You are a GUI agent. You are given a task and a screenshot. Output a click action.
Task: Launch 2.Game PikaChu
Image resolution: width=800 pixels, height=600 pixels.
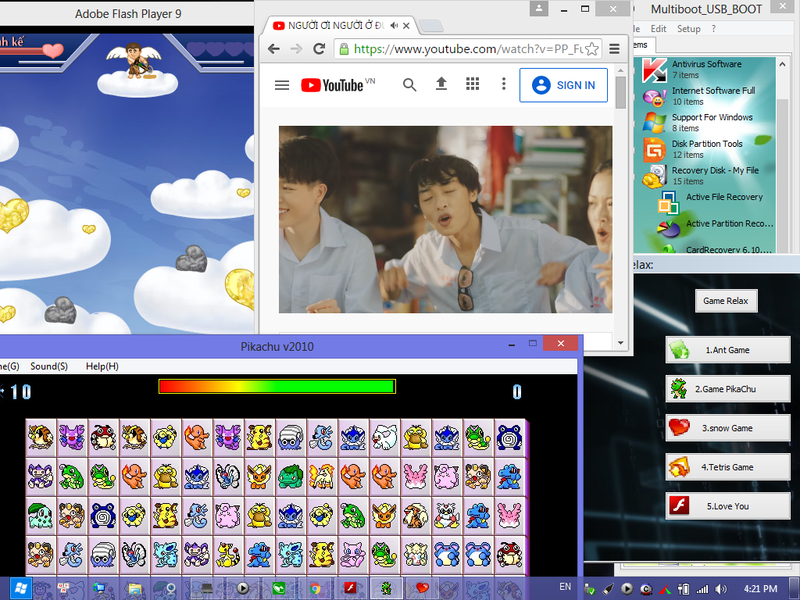pyautogui.click(x=728, y=389)
